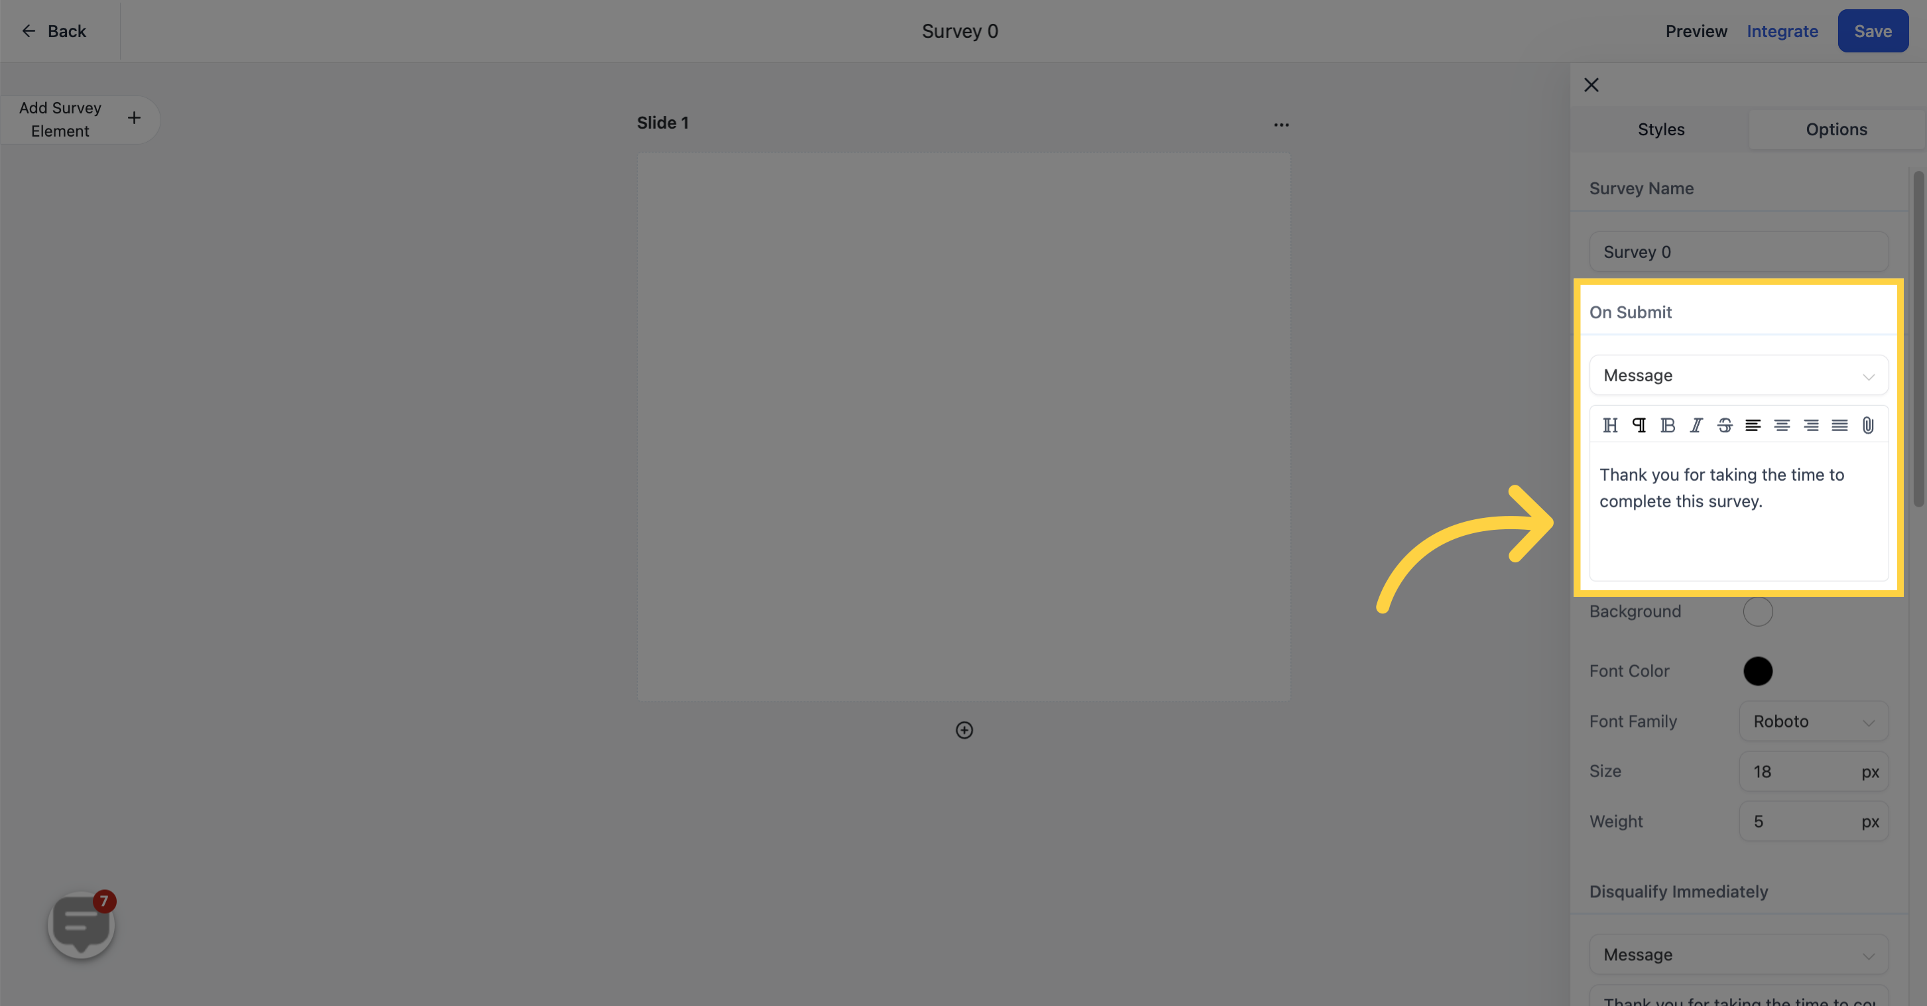Screen dimensions: 1927x1006
Task: Click the Preview button
Action: point(1695,31)
